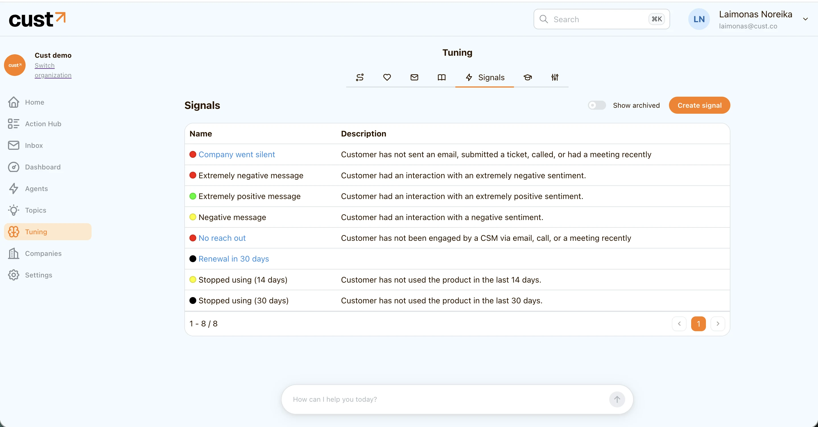The image size is (818, 427).
Task: Click the Extremely positive message row name
Action: tap(250, 196)
